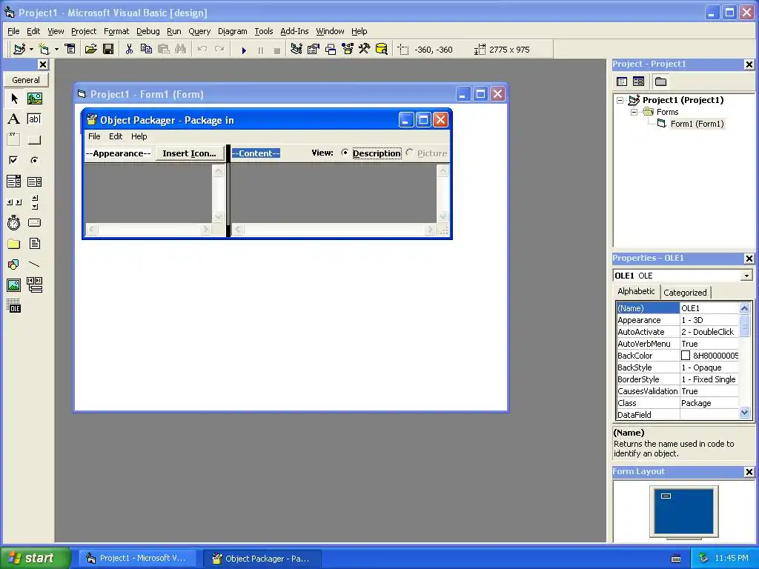Switch to Alphabetic properties tab

pyautogui.click(x=636, y=291)
